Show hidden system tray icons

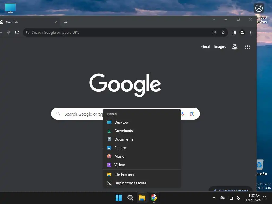pos(214,198)
